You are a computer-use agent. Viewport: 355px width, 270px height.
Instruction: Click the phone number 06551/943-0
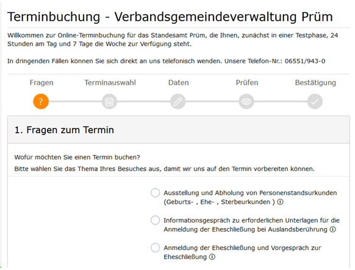click(x=305, y=61)
